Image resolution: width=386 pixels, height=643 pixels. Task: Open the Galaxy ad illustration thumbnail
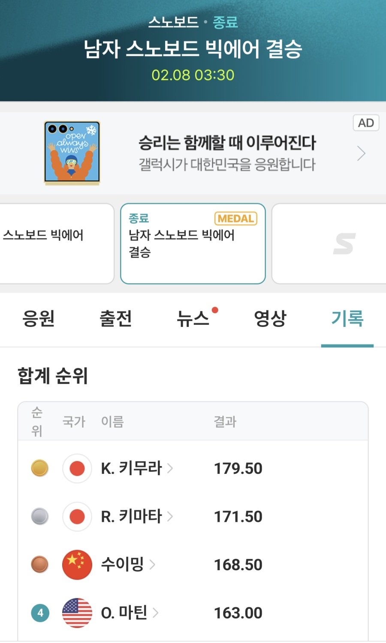[x=72, y=153]
